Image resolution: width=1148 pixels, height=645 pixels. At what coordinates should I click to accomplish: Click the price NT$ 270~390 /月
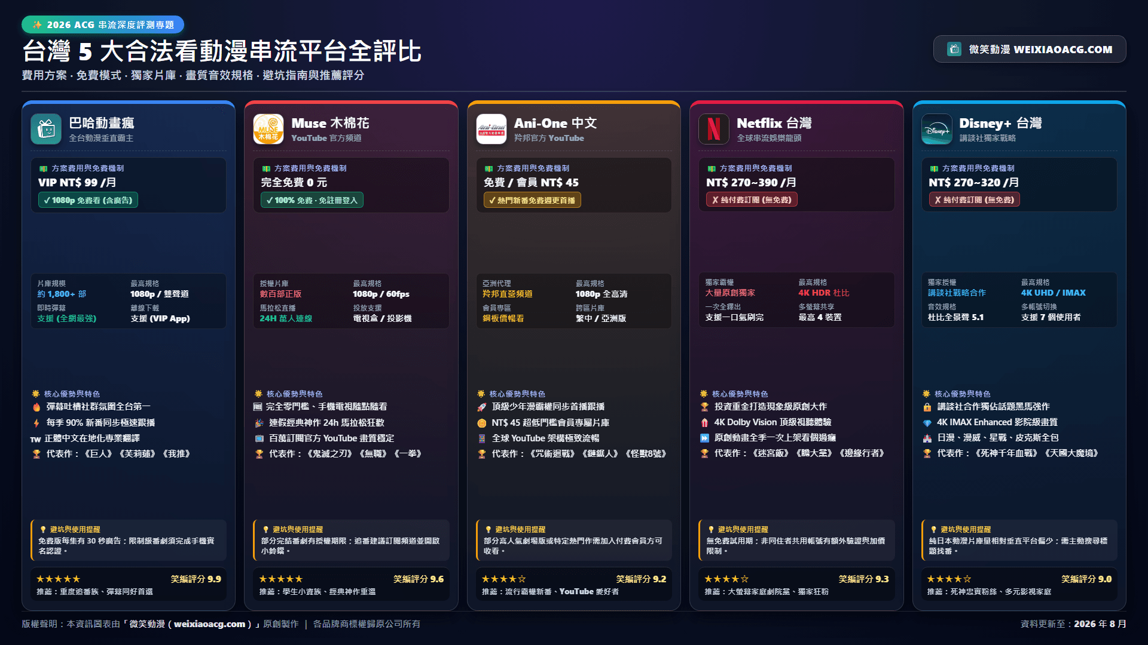[751, 182]
